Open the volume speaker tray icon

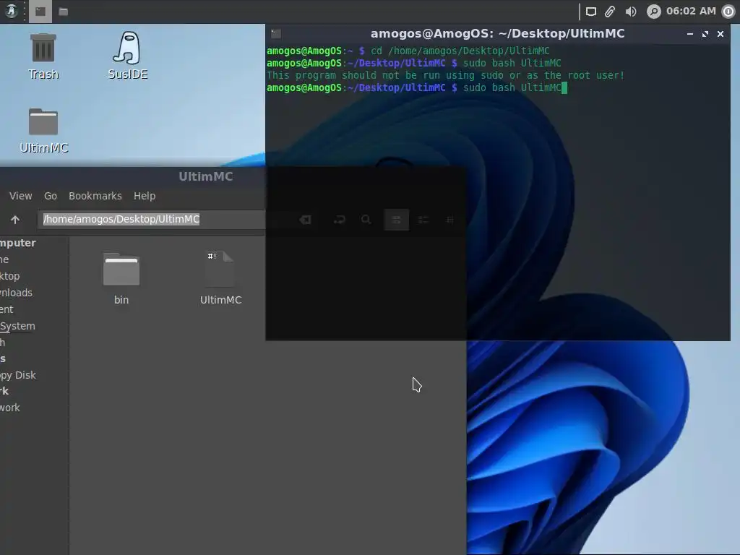coord(631,12)
